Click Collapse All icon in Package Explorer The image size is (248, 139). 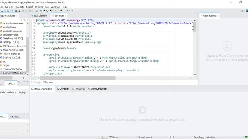click(21, 20)
